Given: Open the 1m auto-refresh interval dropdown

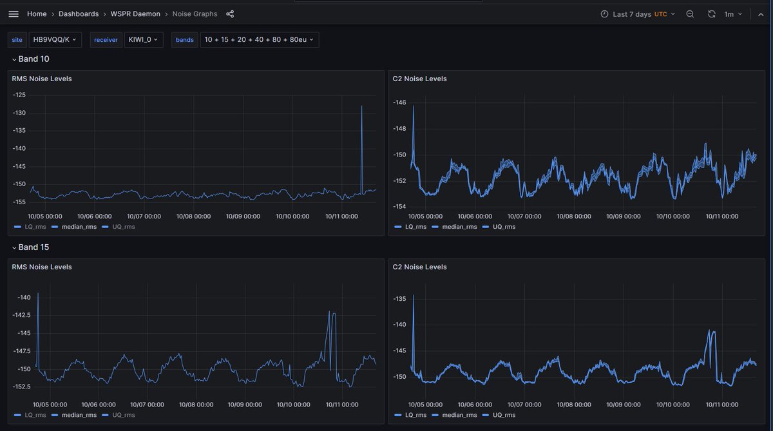Looking at the screenshot, I should (733, 14).
